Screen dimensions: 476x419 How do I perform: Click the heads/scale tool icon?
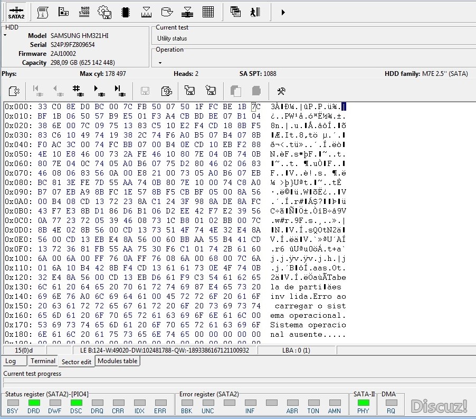coord(187,12)
